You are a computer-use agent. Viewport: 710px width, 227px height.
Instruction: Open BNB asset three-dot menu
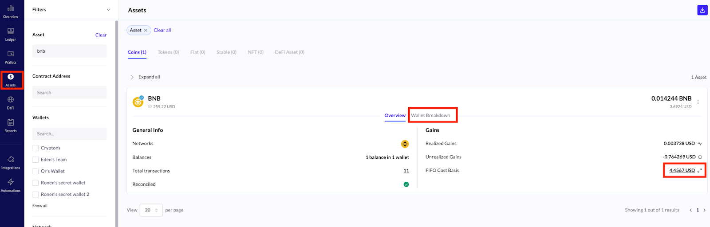click(x=698, y=102)
